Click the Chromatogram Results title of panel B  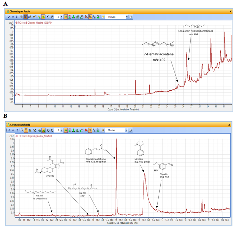tap(20, 125)
